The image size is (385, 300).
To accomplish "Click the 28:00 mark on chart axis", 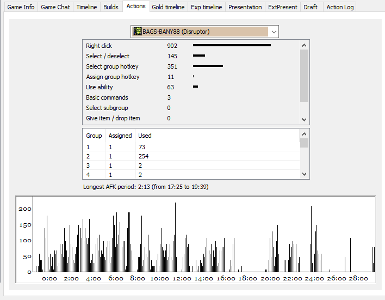I will [x=358, y=279].
